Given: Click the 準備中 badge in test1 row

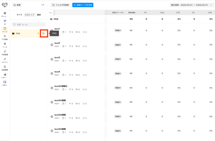Looking at the screenshot, I should [118, 30].
